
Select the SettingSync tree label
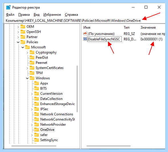click(x=49, y=140)
